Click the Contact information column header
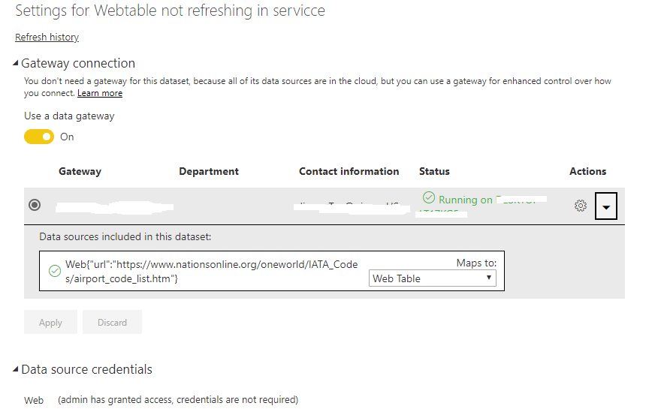Image resolution: width=664 pixels, height=415 pixels. coord(349,171)
